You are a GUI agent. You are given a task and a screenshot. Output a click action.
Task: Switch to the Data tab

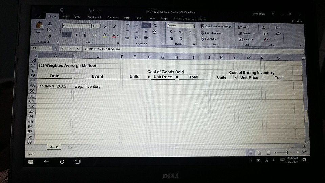click(127, 18)
